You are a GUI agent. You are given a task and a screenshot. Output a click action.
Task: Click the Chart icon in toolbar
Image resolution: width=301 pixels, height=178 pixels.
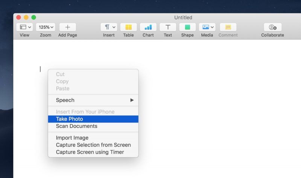(148, 27)
